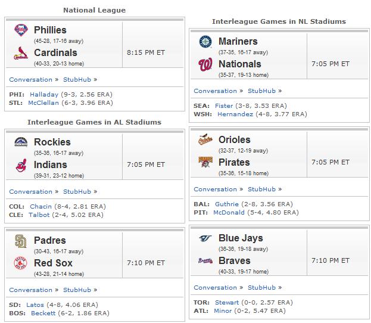Click the Orioles team logo
Screen dimensions: 371x323
[x=205, y=139]
